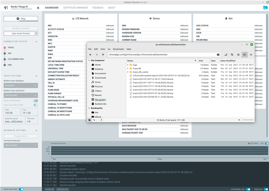Click the Program device button
269x191 pixels.
(21, 136)
